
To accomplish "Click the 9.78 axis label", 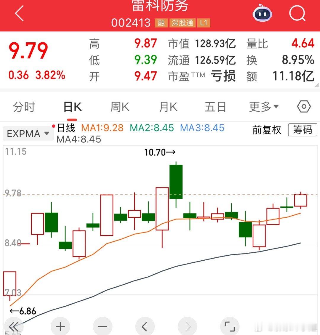I will 13,193.
